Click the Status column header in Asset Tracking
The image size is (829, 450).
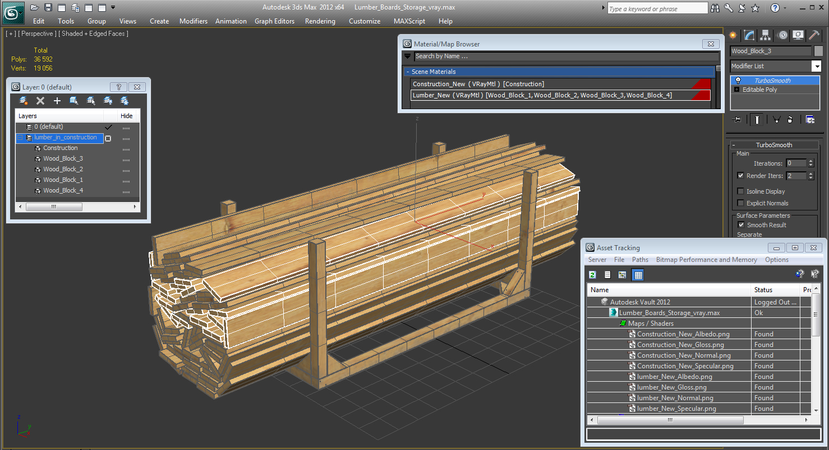pos(775,290)
